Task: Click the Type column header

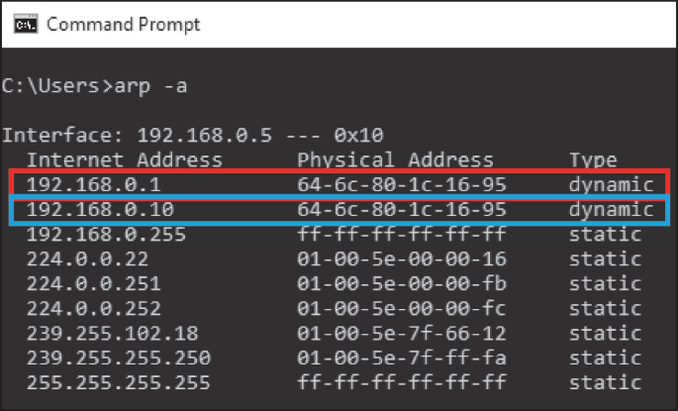Action: (593, 160)
